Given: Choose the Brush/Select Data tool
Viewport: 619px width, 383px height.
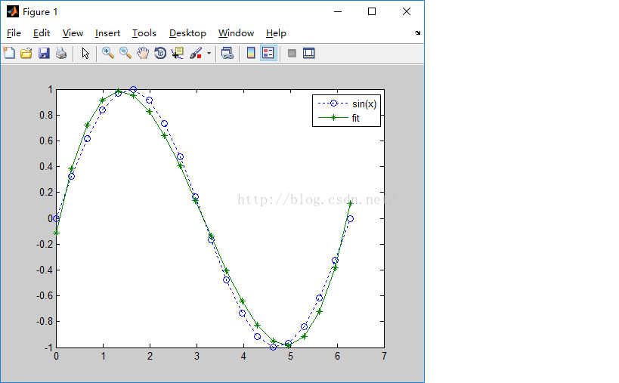Looking at the screenshot, I should pyautogui.click(x=196, y=53).
